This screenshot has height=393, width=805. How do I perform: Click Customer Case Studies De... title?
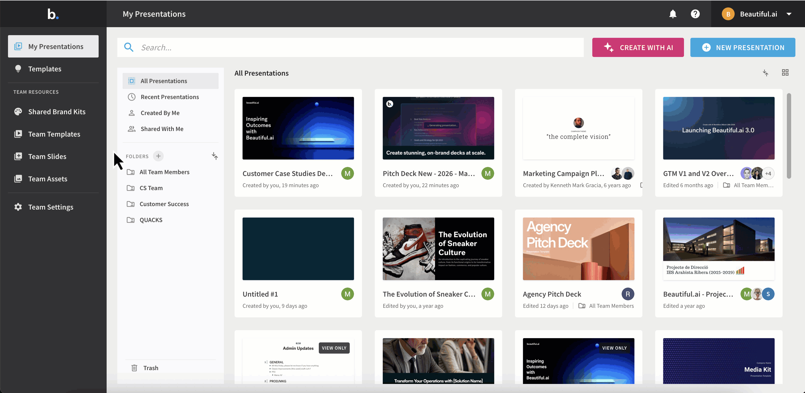(x=288, y=174)
